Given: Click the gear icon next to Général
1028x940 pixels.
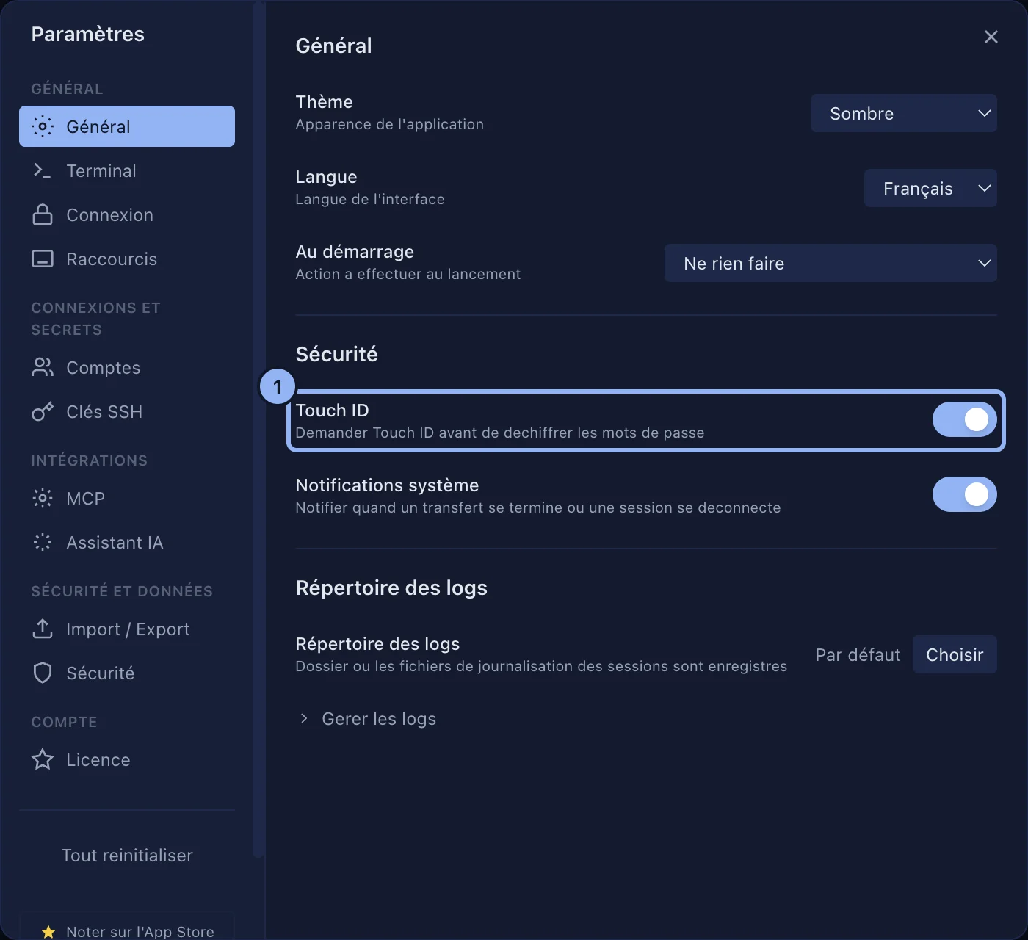Looking at the screenshot, I should 43,126.
